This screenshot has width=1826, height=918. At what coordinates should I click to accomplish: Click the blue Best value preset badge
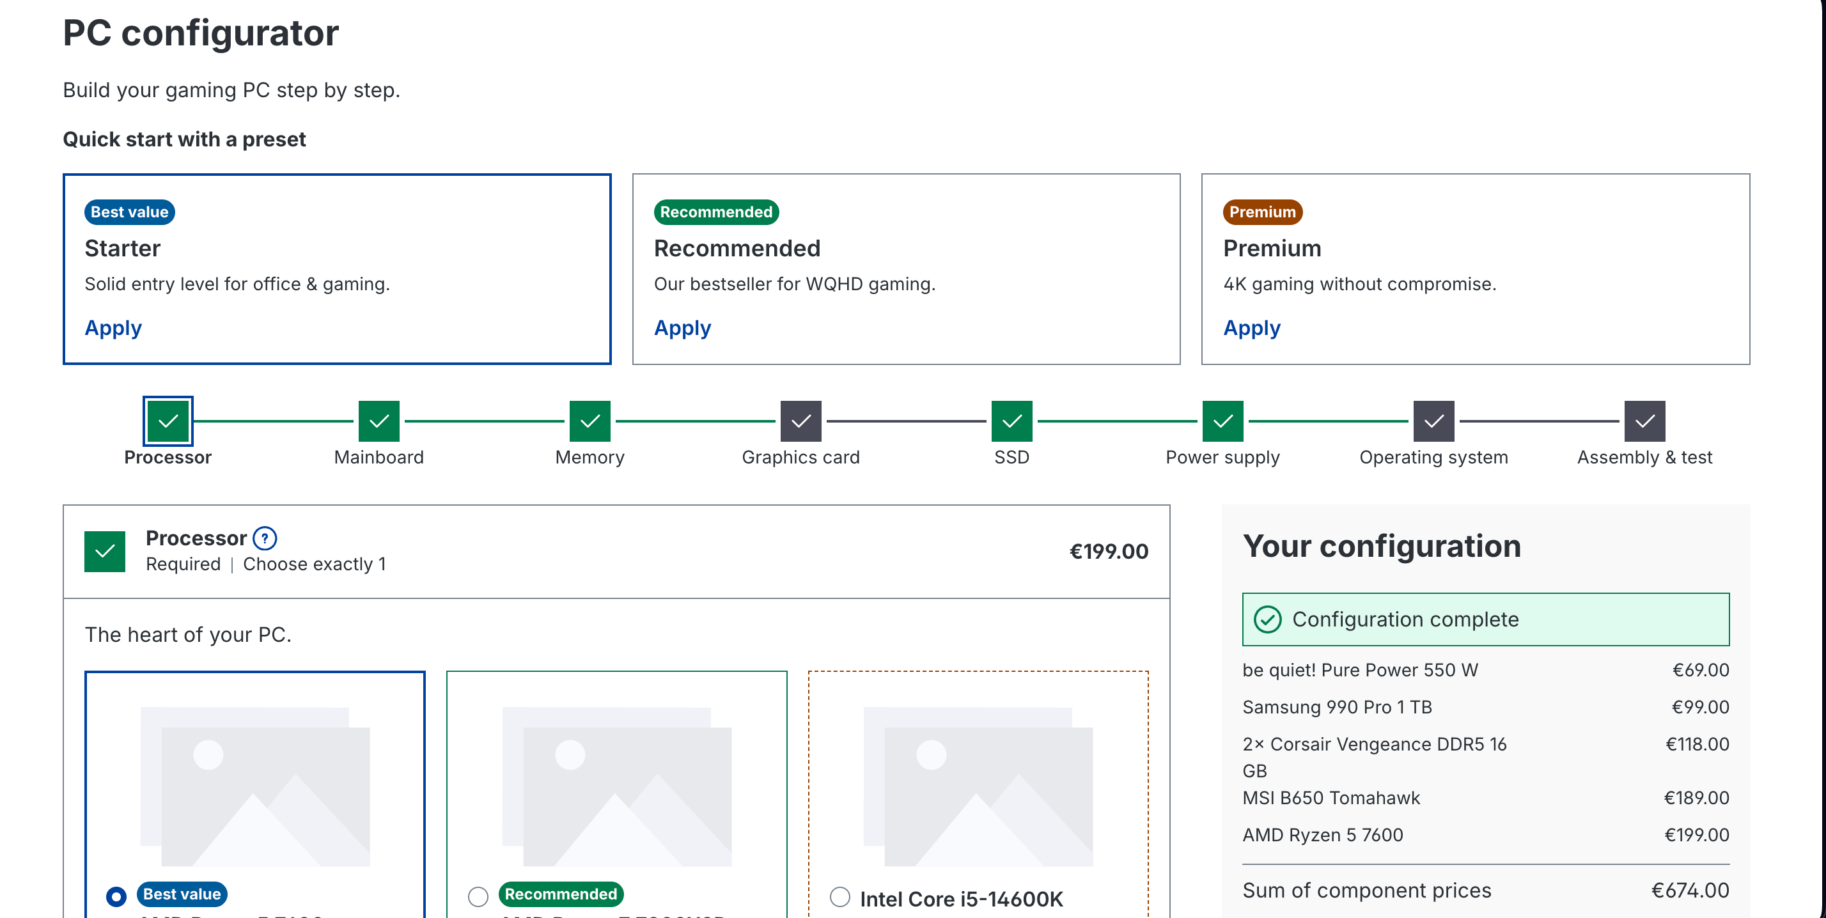130,212
